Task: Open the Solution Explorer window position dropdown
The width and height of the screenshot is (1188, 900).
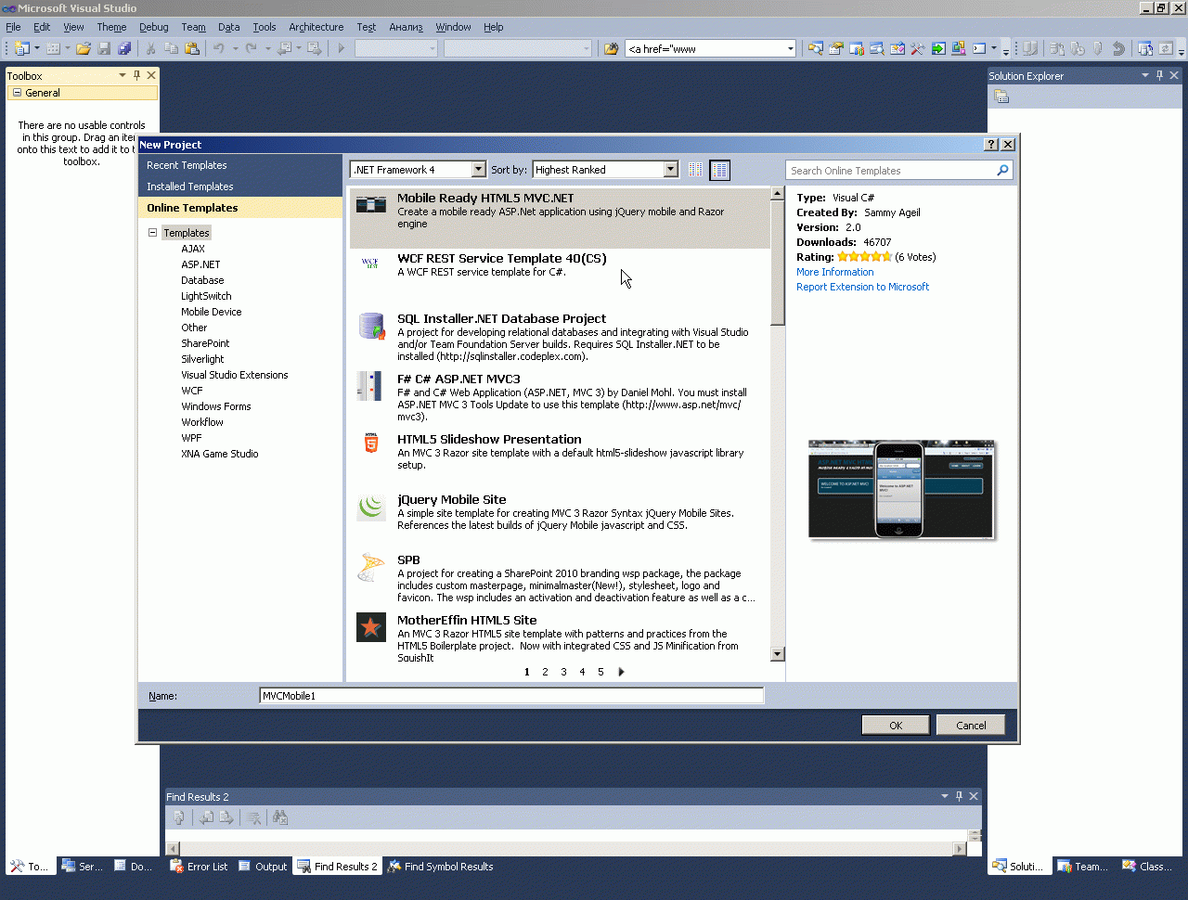Action: point(1144,75)
